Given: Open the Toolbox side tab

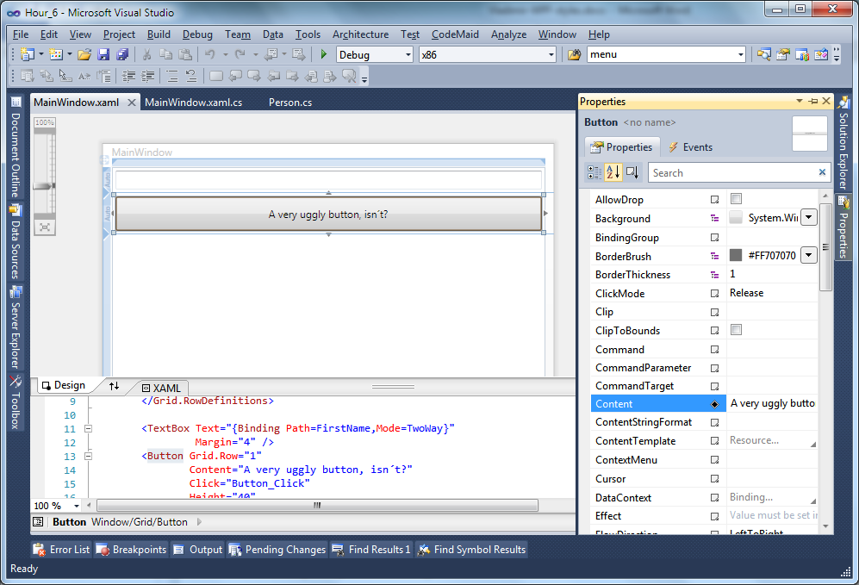Looking at the screenshot, I should click(x=16, y=402).
